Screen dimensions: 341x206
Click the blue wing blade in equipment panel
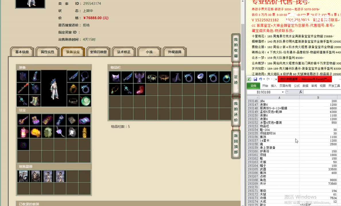pyautogui.click(x=73, y=76)
